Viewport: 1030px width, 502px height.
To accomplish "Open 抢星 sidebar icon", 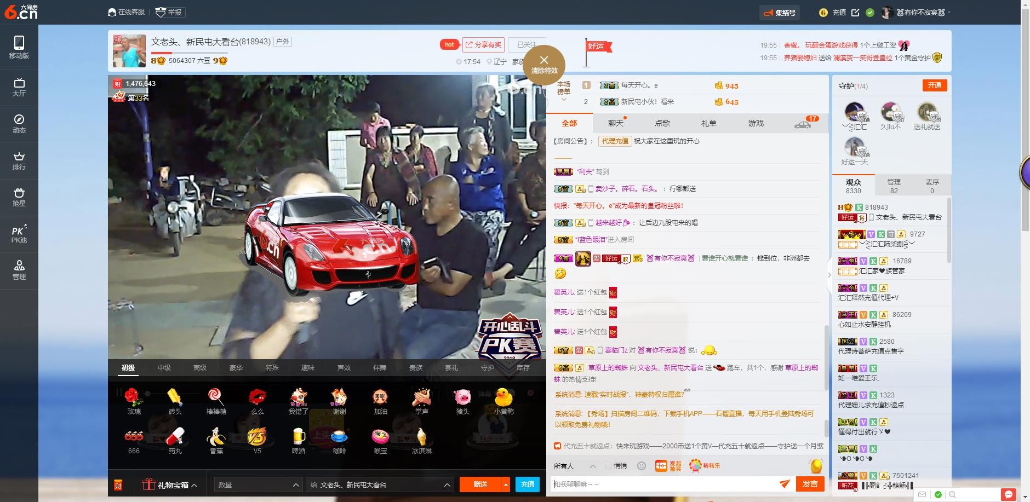I will (x=19, y=197).
